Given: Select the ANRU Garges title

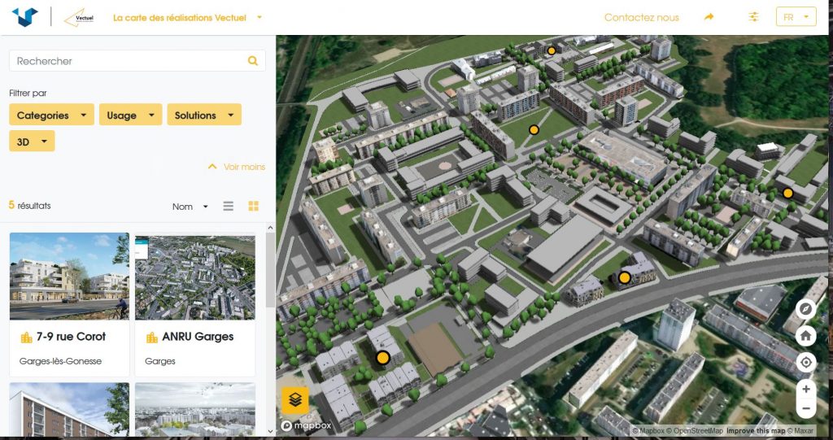Looking at the screenshot, I should coord(198,337).
